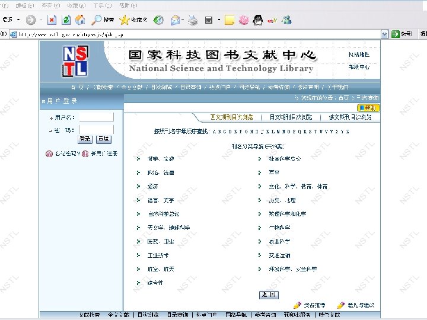This screenshot has height=320, width=427.
Task: Open the 航空、航天 category
Action: point(161,269)
